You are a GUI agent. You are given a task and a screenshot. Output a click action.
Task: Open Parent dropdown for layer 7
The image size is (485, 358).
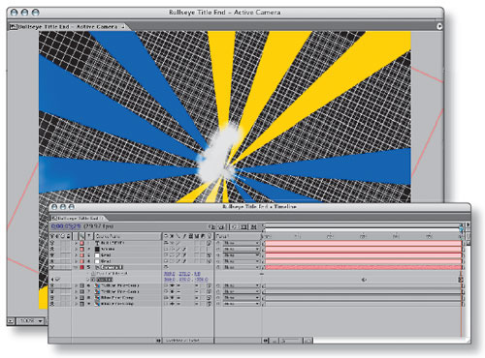pyautogui.click(x=242, y=291)
